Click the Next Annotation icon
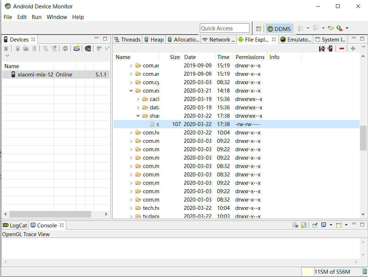The image size is (368, 277). point(300,28)
